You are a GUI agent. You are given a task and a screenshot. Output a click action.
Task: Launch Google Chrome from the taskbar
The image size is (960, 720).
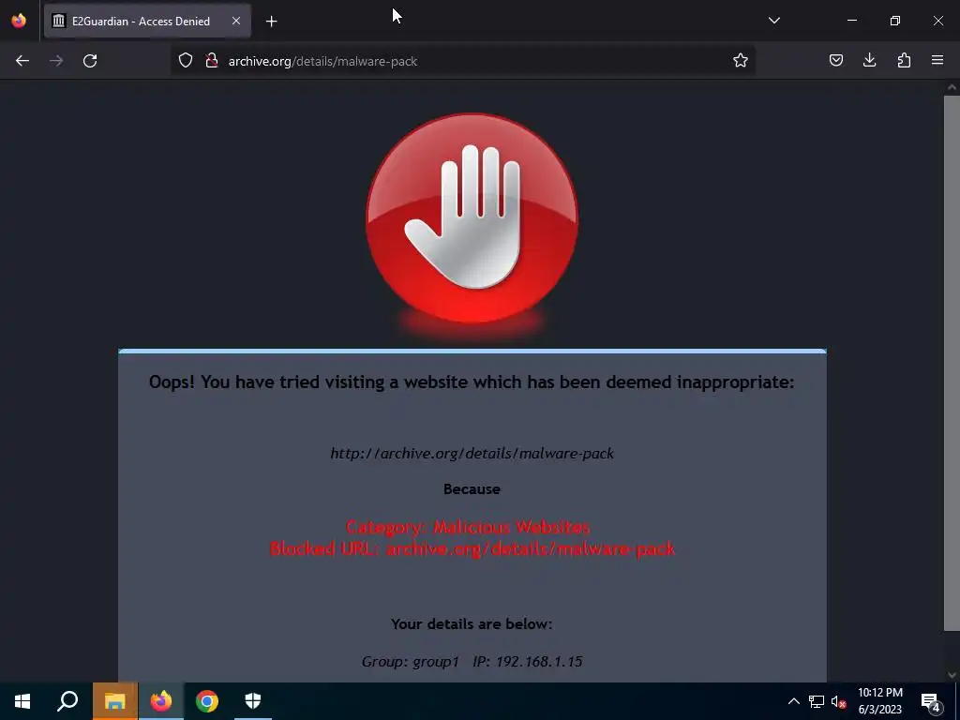point(207,701)
